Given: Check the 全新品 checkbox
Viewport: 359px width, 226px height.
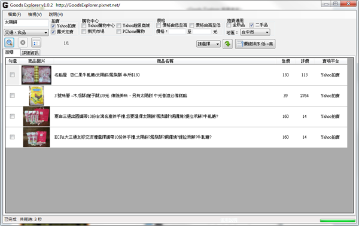Looking at the screenshot, I should pos(229,25).
